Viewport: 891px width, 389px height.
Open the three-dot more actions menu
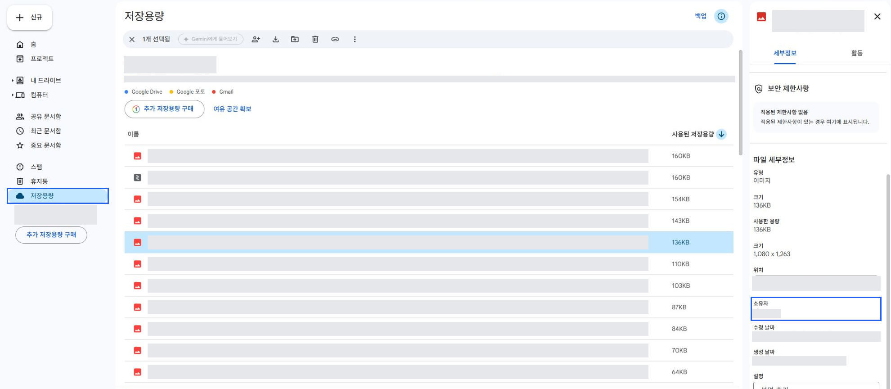pyautogui.click(x=355, y=39)
